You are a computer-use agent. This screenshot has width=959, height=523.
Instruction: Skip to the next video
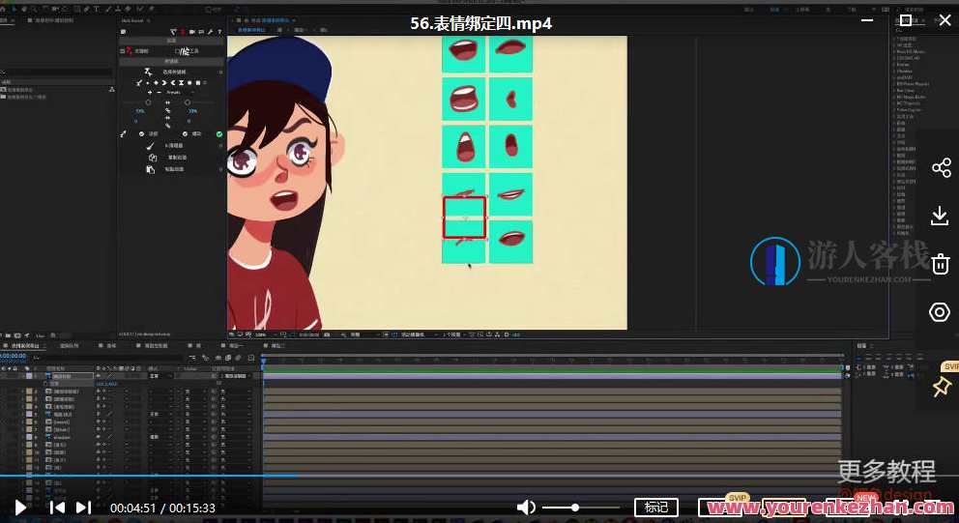[84, 507]
